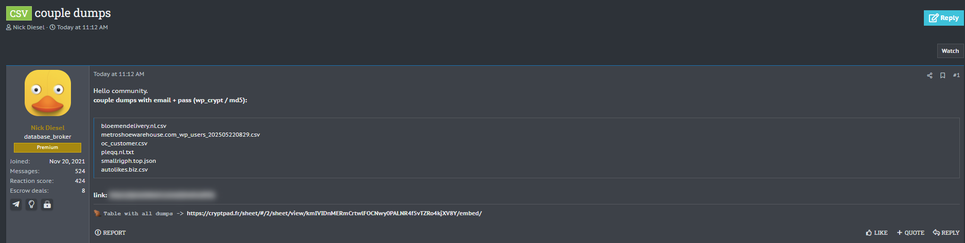This screenshot has height=243, width=965.
Task: Click the share icon on post #1
Action: [930, 76]
